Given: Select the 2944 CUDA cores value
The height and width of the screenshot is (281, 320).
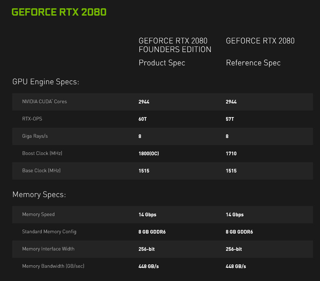Looking at the screenshot, I should 144,102.
